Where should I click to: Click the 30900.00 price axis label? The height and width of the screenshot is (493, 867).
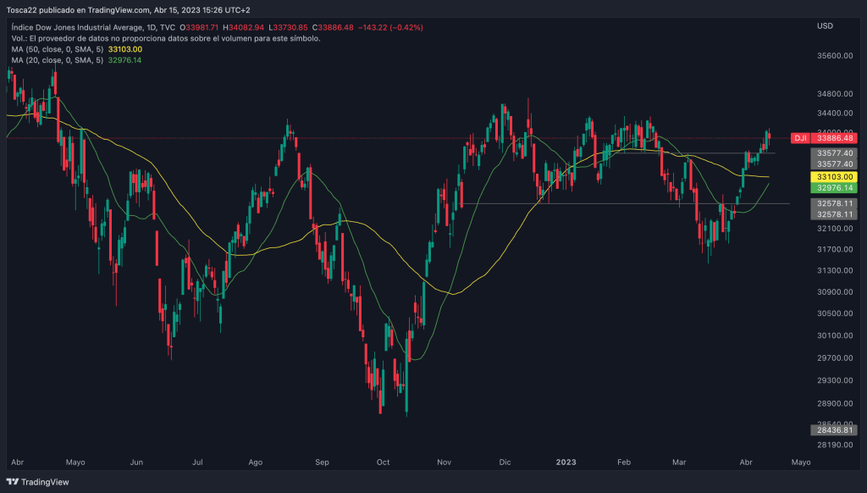point(833,292)
